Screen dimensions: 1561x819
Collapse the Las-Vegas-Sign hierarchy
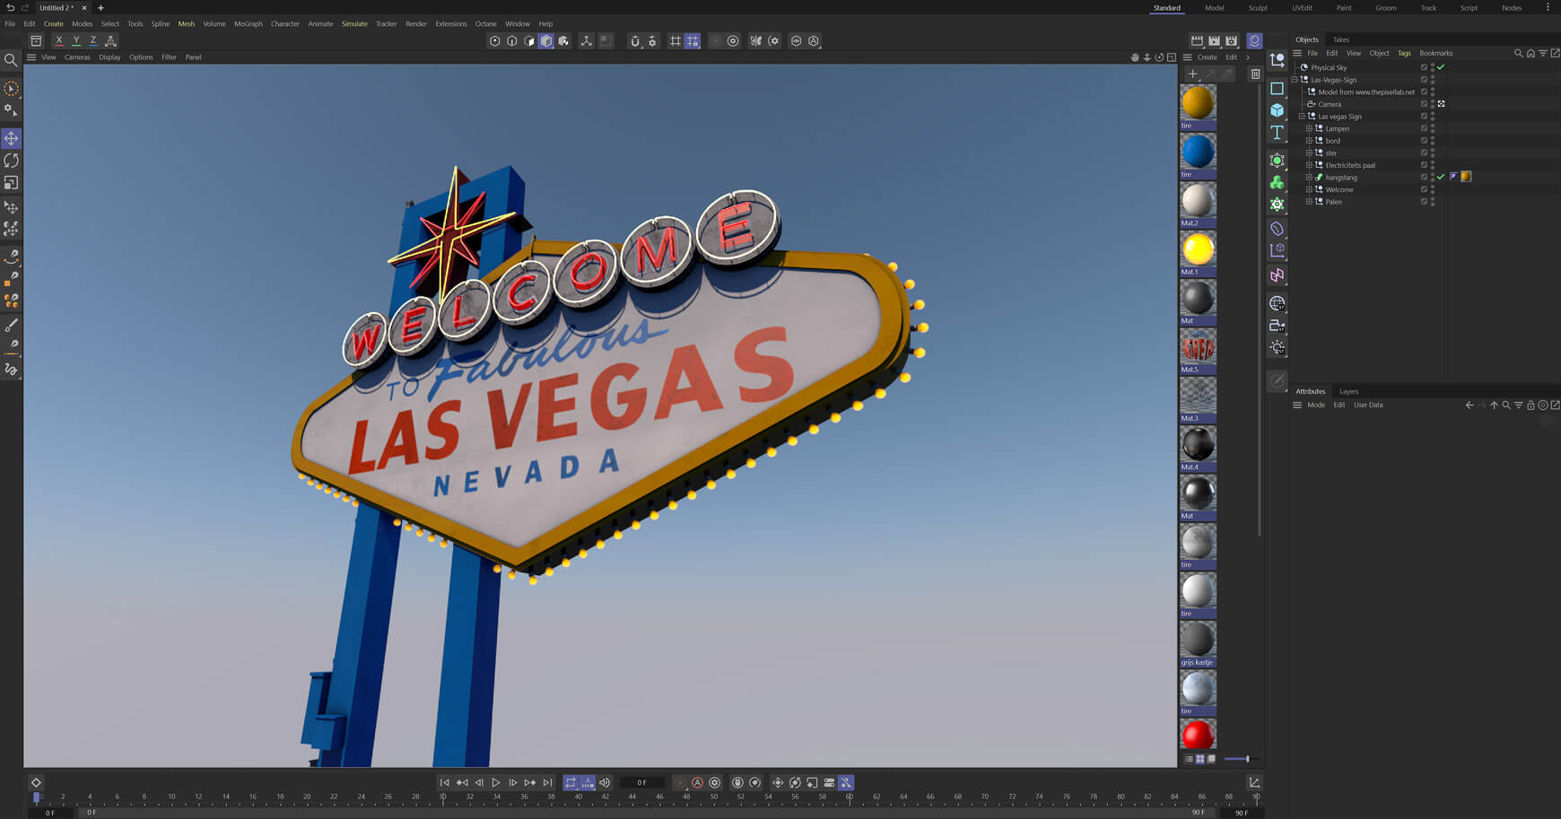pos(1295,80)
